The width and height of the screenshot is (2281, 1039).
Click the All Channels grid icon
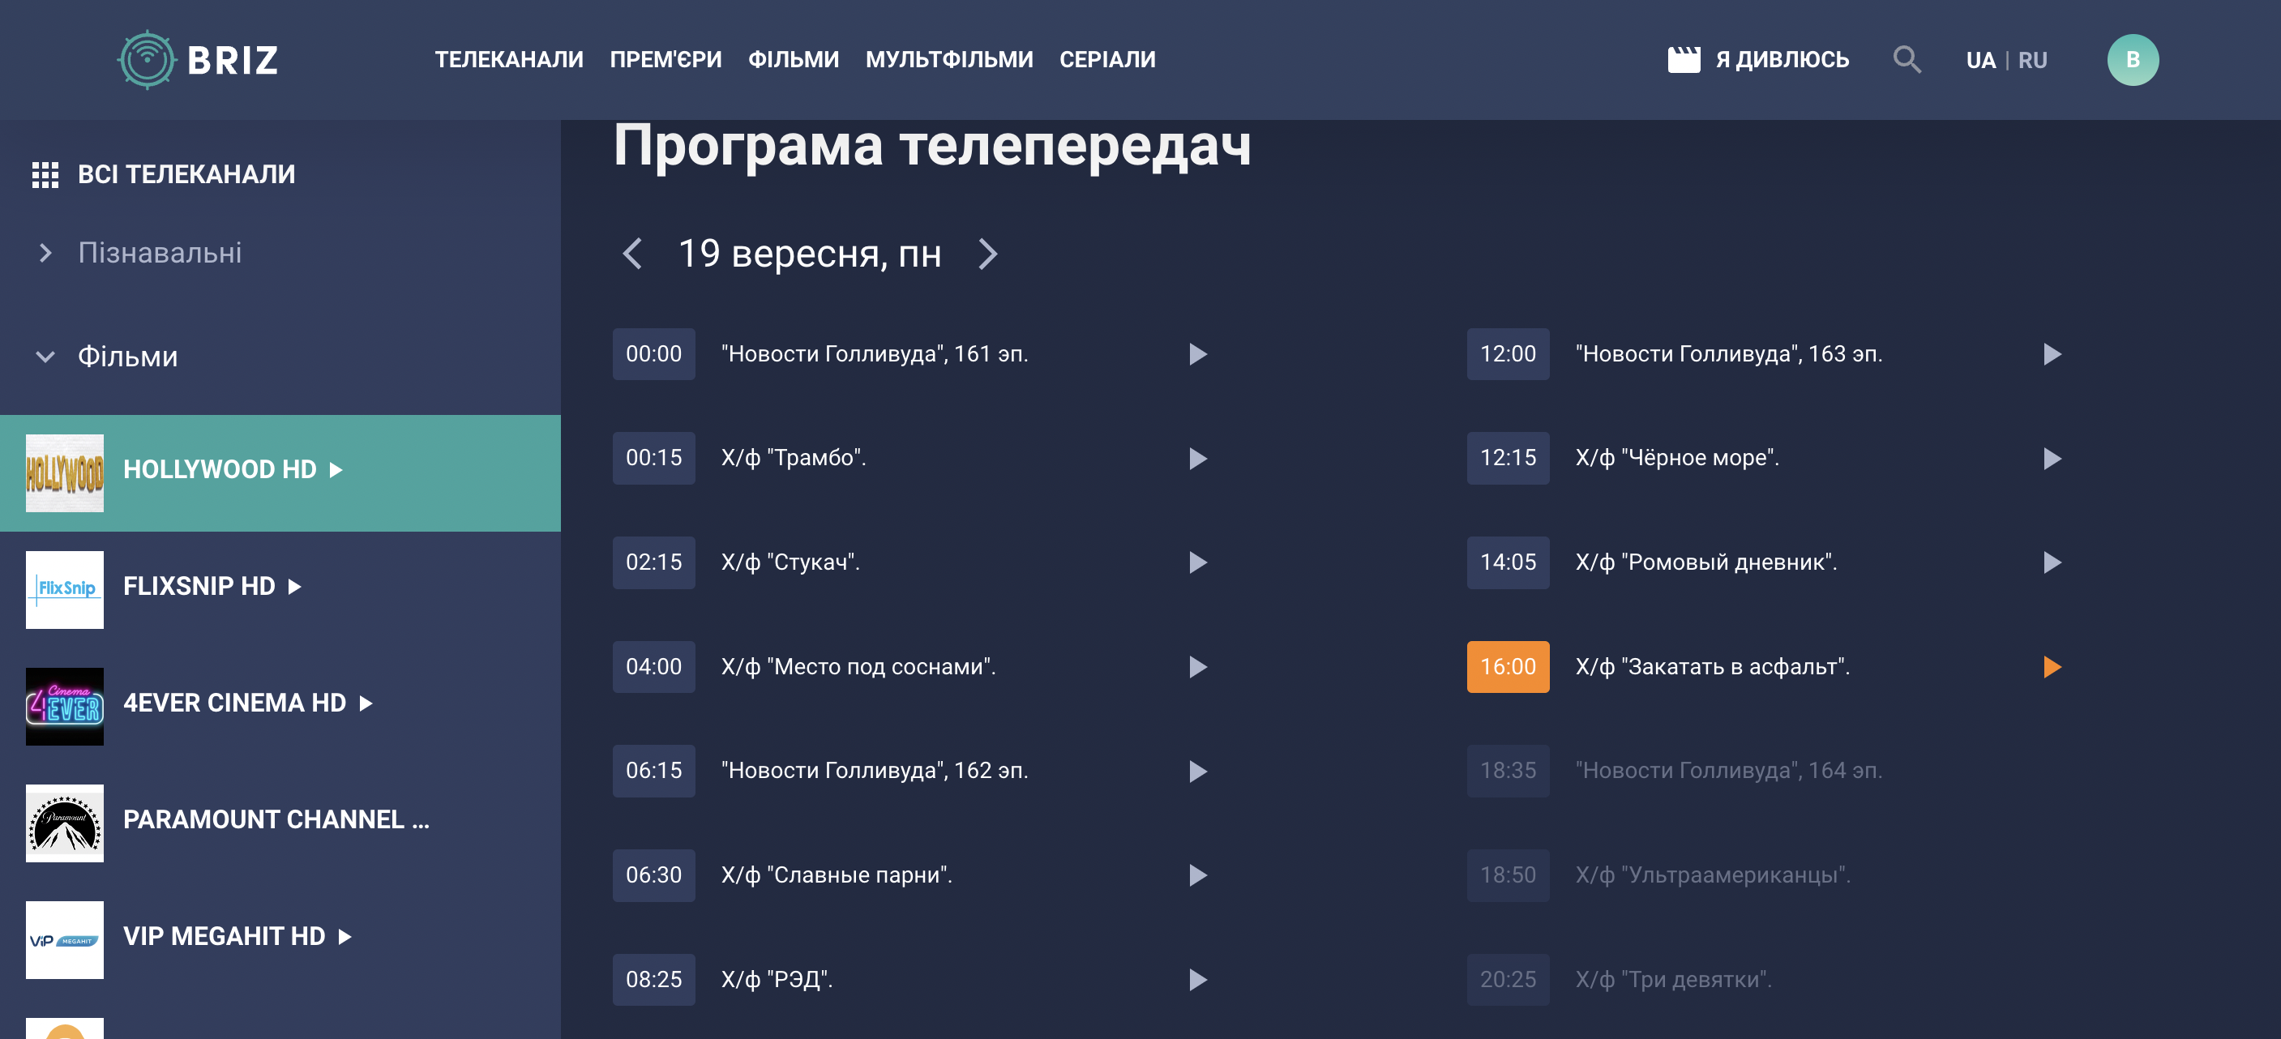click(45, 174)
